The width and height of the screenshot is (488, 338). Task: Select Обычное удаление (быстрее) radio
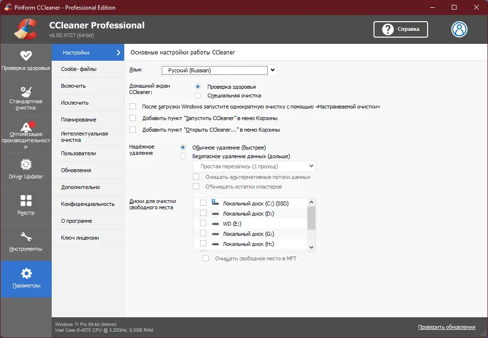point(183,148)
